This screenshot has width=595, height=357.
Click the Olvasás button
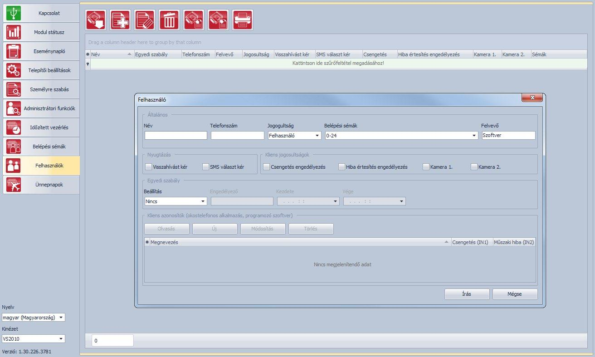tap(167, 229)
